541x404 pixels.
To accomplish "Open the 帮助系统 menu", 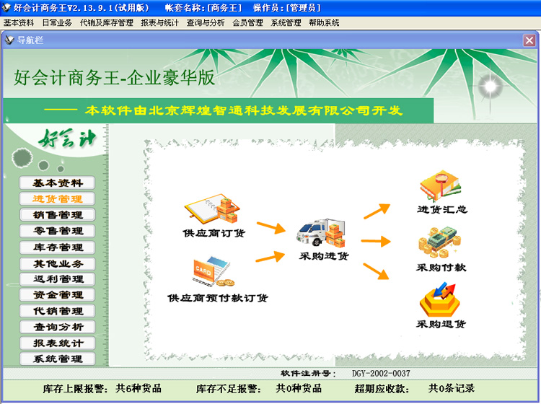I will coord(325,23).
